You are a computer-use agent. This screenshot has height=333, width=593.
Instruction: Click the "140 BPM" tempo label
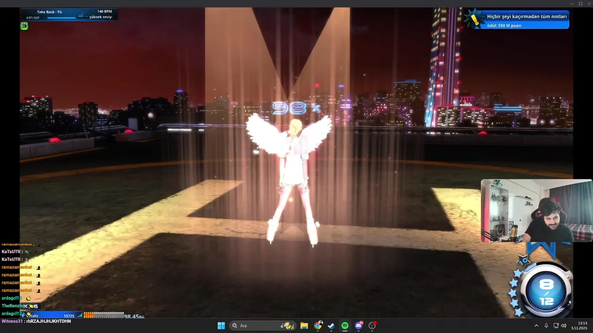click(x=105, y=12)
